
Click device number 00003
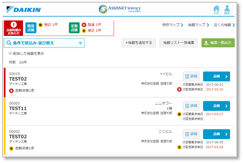point(15,103)
